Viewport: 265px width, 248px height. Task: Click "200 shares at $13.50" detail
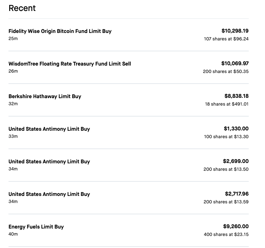(x=226, y=169)
